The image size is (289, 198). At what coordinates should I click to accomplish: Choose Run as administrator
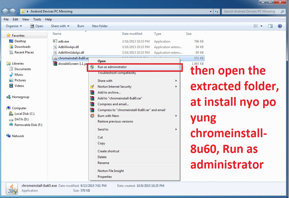pos(134,67)
